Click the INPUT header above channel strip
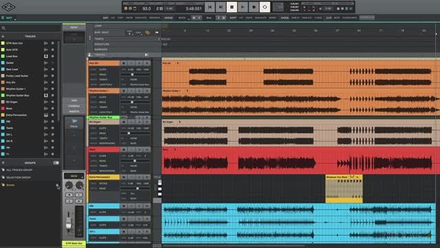440x248 pixels. click(74, 27)
